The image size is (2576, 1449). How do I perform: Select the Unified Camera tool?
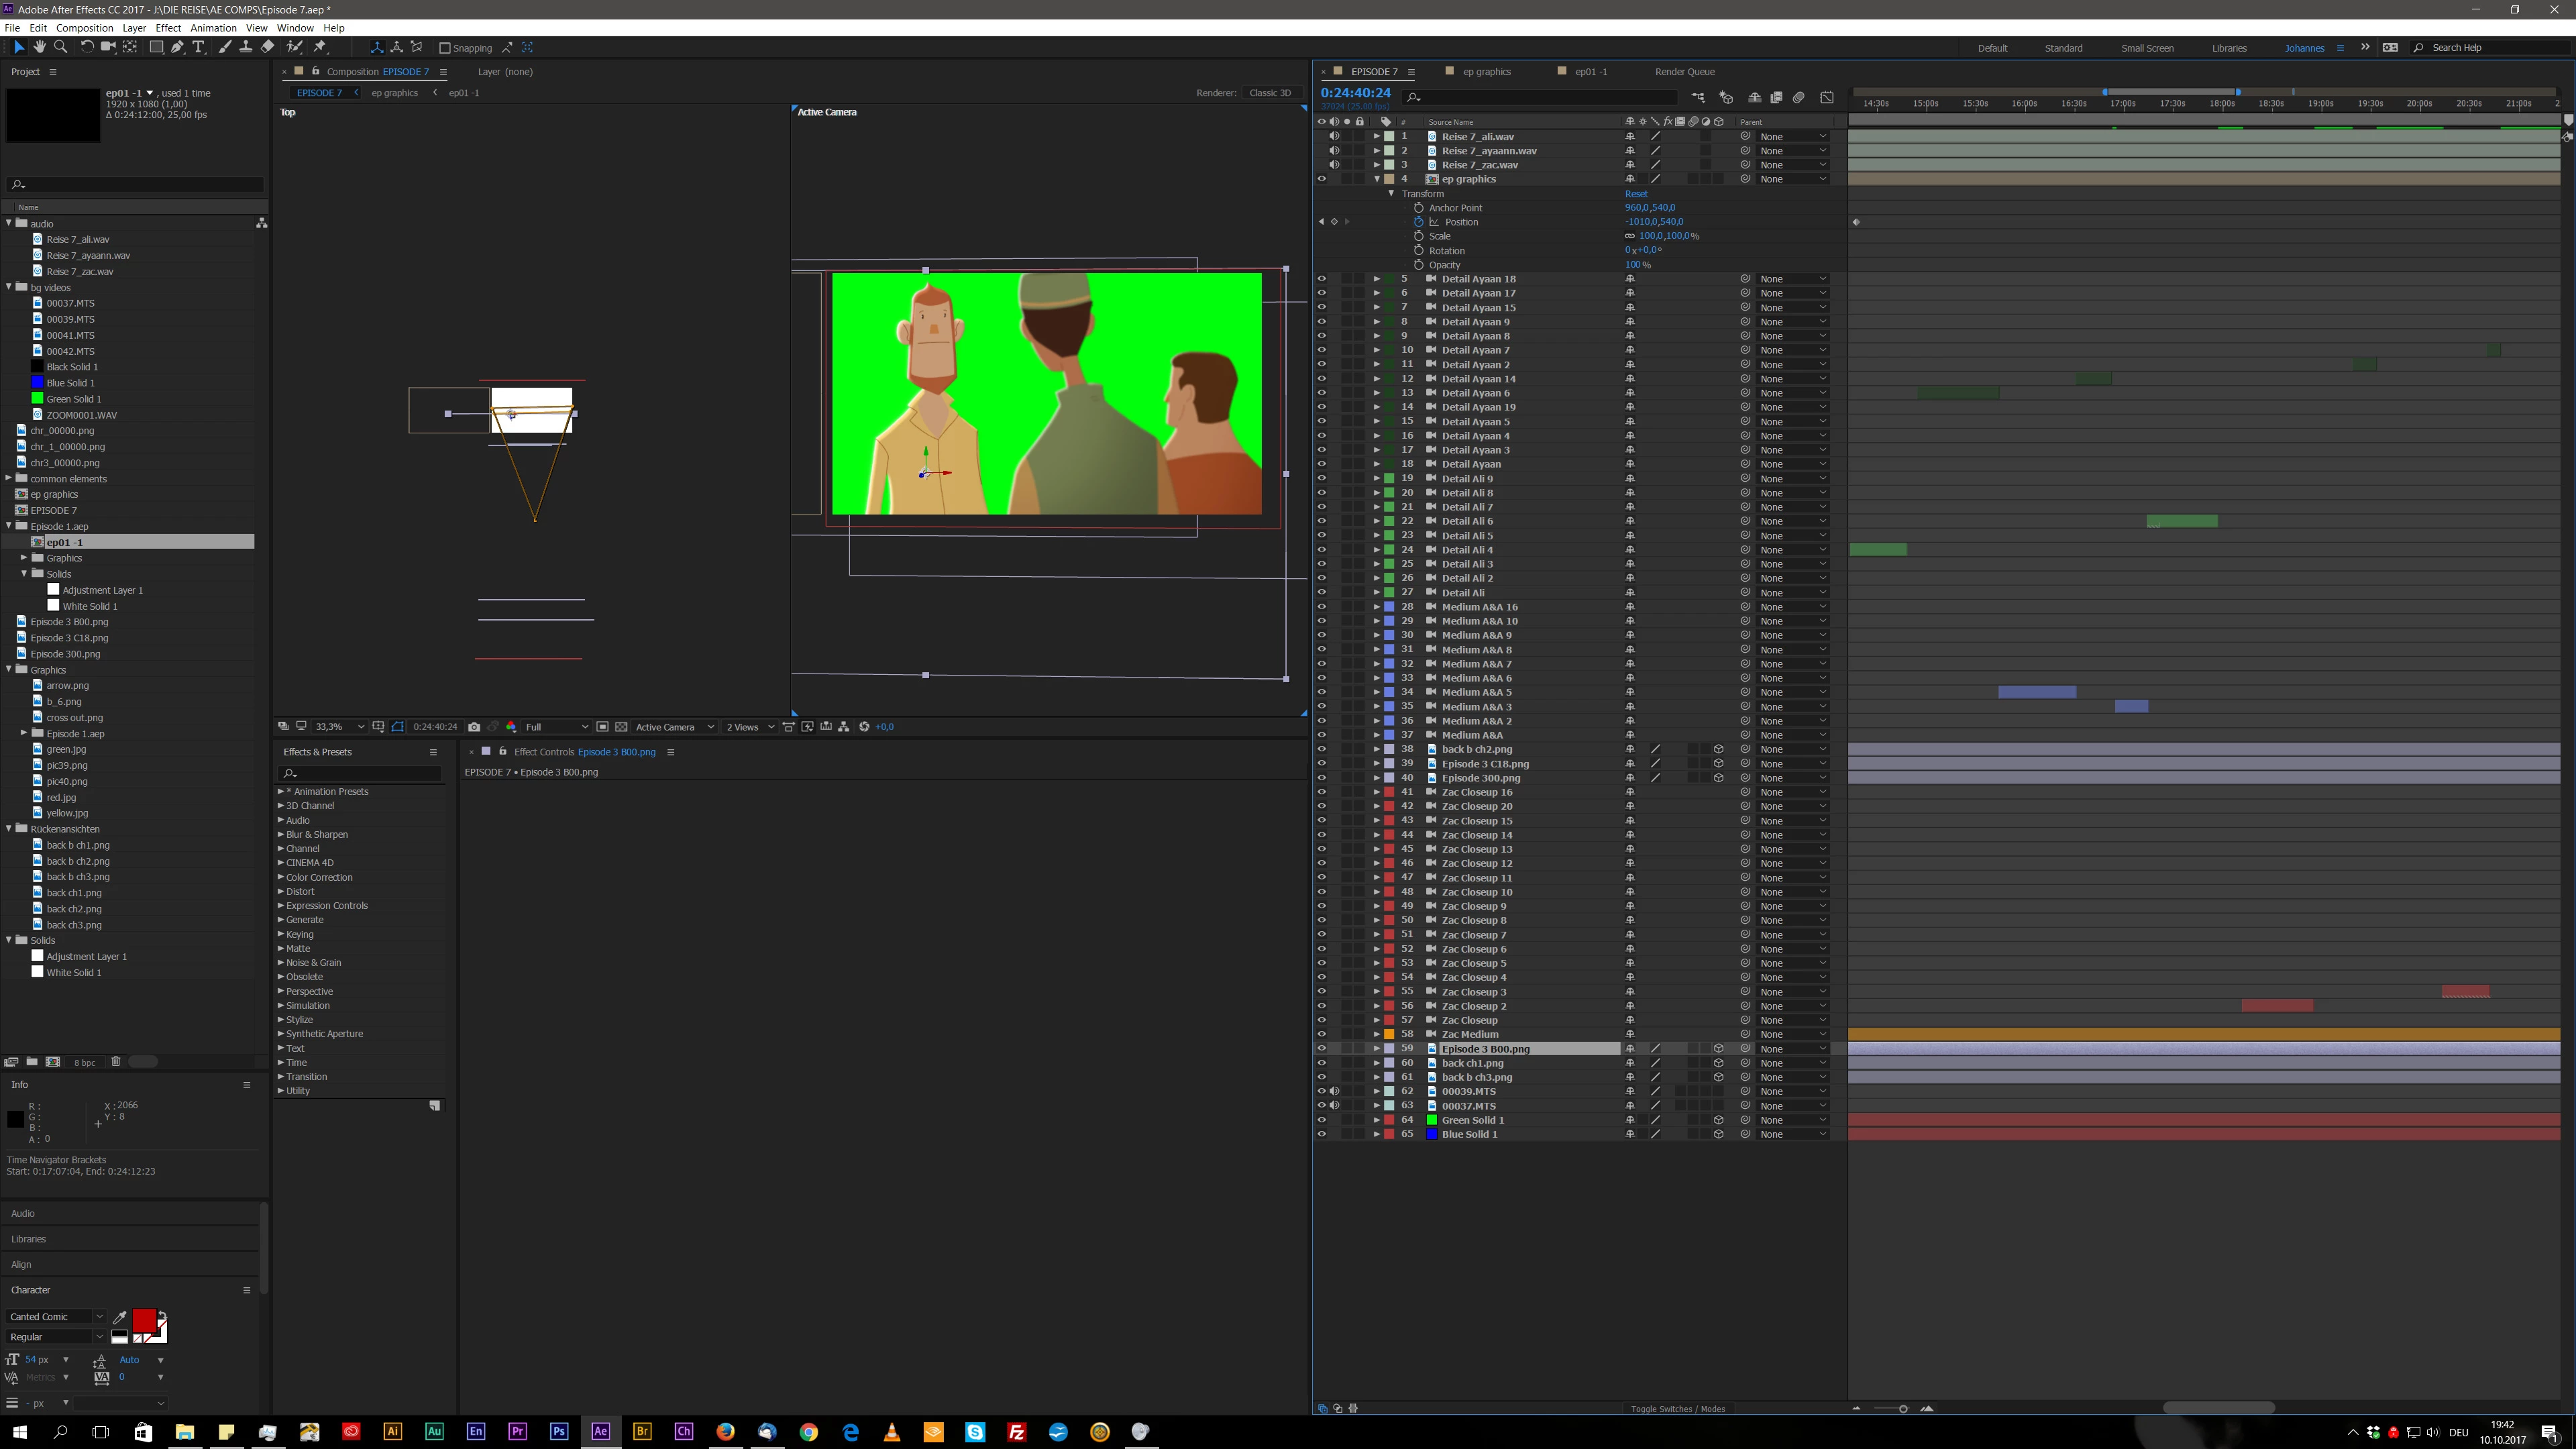point(108,47)
